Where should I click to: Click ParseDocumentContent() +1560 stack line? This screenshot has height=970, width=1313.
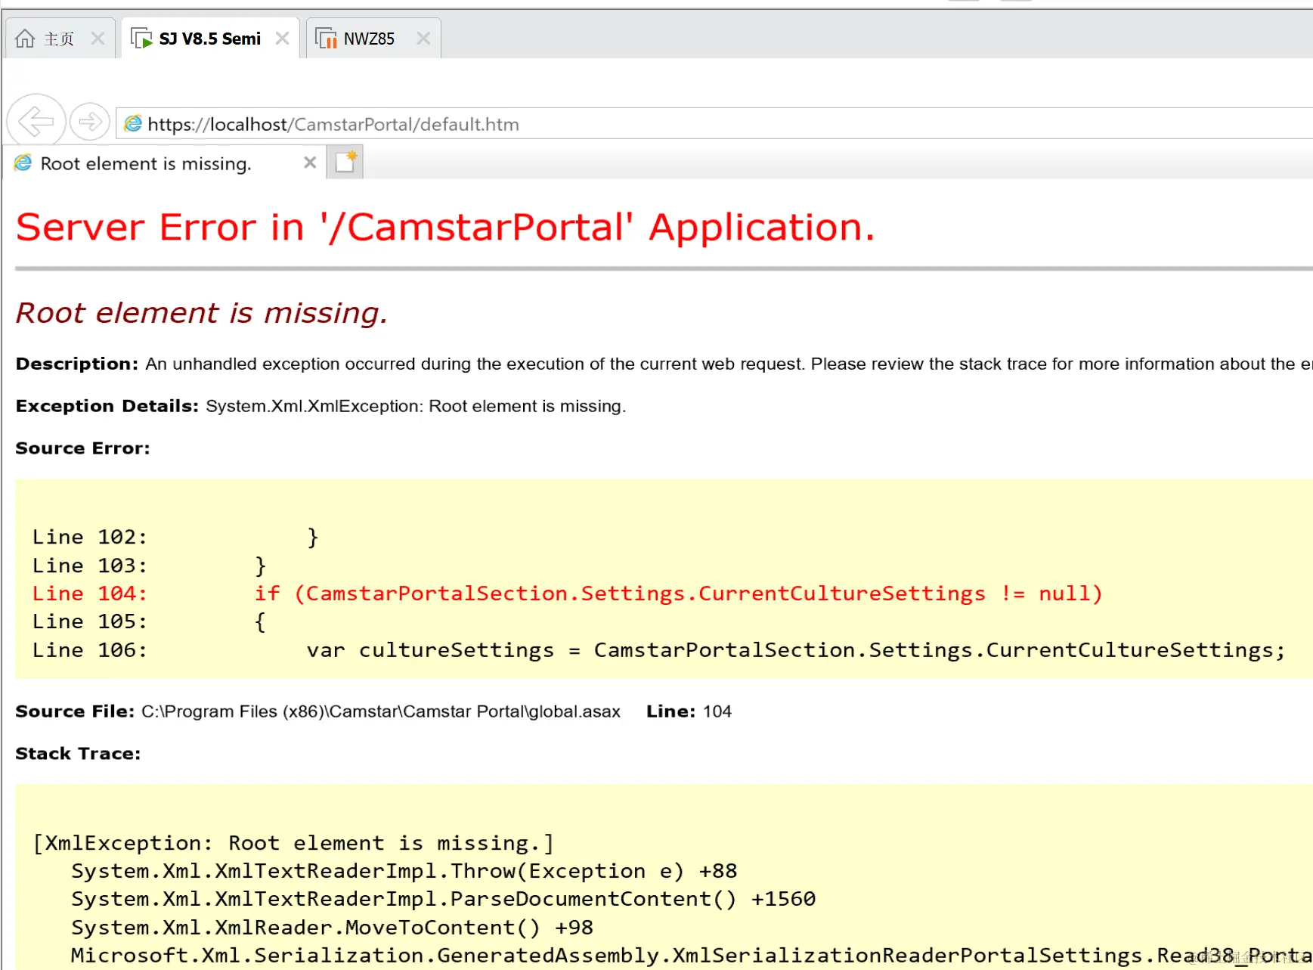coord(444,899)
